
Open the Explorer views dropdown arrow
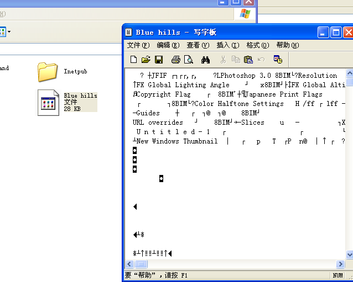pyautogui.click(x=9, y=31)
